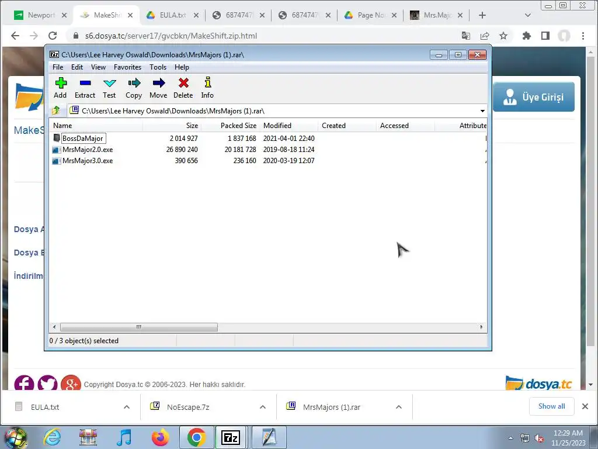
Task: Expand the NoEscape.7z download options
Action: 263,407
